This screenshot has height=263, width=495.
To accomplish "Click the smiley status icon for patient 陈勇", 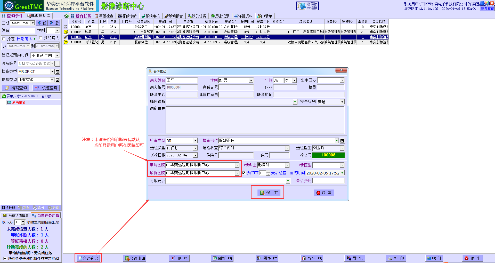I will [x=66, y=32].
